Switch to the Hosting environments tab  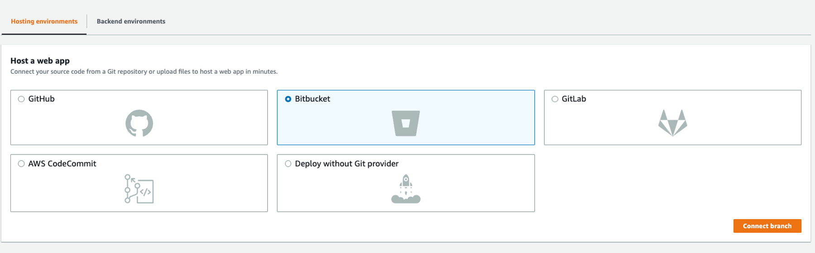coord(44,21)
